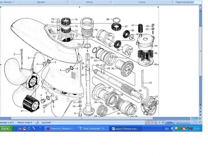The image size is (208, 156).
Task: Open the Шрифт dialog launcher
Action: coord(68,2)
